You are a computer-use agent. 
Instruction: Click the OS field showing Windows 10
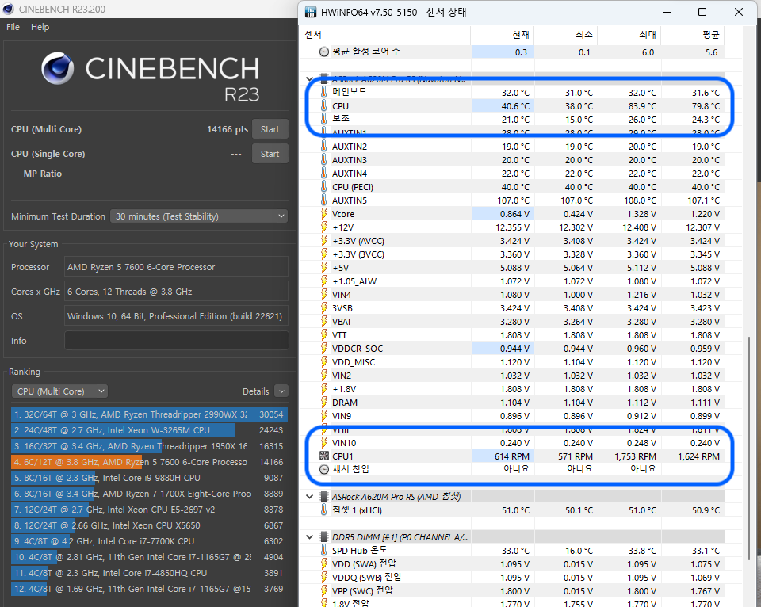point(176,316)
